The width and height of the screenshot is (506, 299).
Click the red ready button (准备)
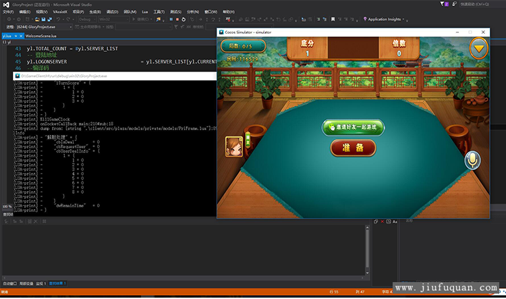click(x=354, y=148)
